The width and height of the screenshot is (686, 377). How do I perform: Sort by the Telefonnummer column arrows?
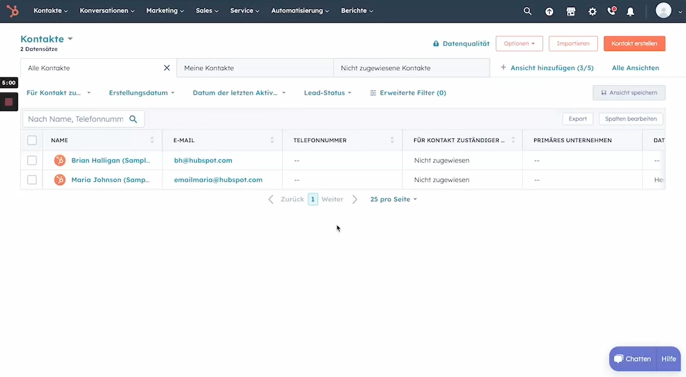392,140
